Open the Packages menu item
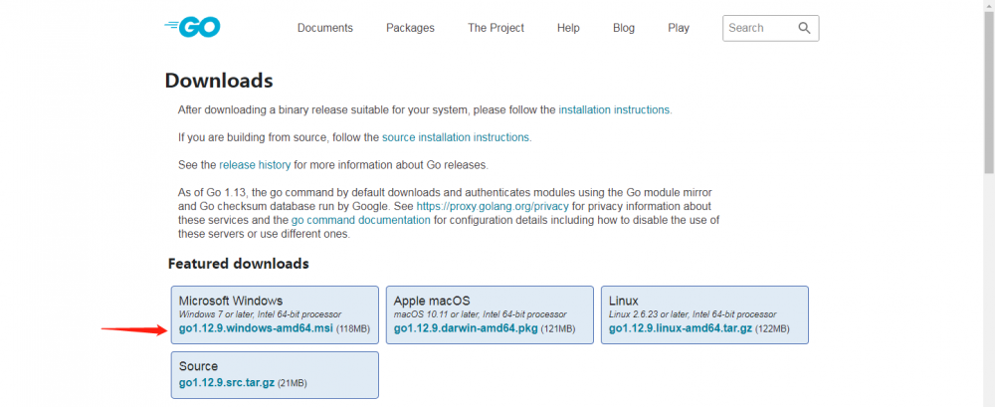This screenshot has width=995, height=407. [x=410, y=28]
